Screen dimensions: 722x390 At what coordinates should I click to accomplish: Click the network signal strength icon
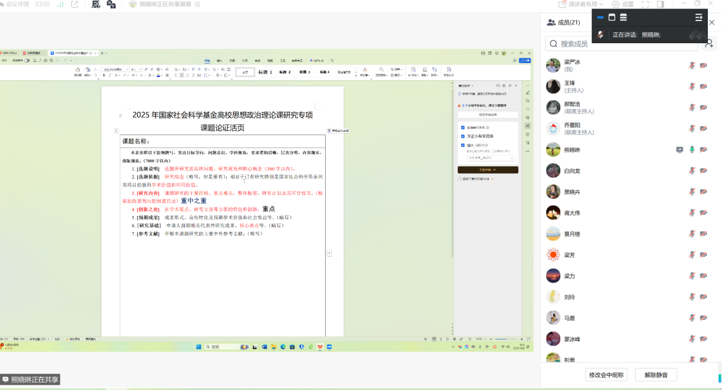tap(60, 4)
